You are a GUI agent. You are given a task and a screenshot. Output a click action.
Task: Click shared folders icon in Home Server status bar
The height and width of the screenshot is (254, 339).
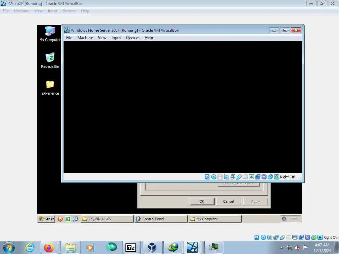(x=245, y=177)
